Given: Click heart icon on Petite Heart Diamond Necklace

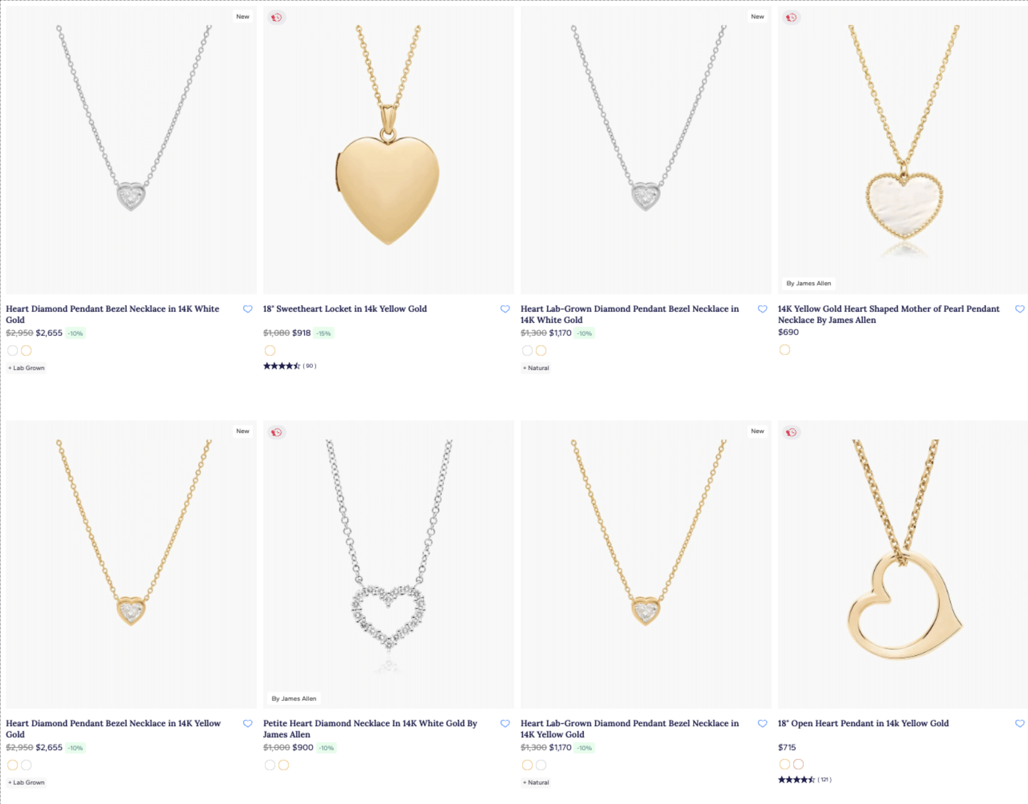Looking at the screenshot, I should pos(506,724).
